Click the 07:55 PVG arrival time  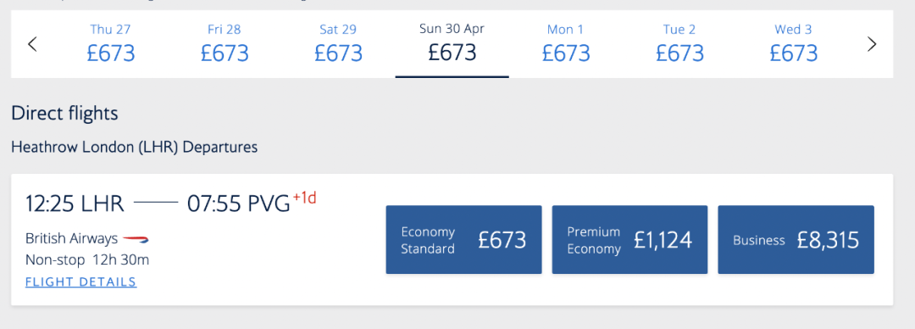coord(239,204)
